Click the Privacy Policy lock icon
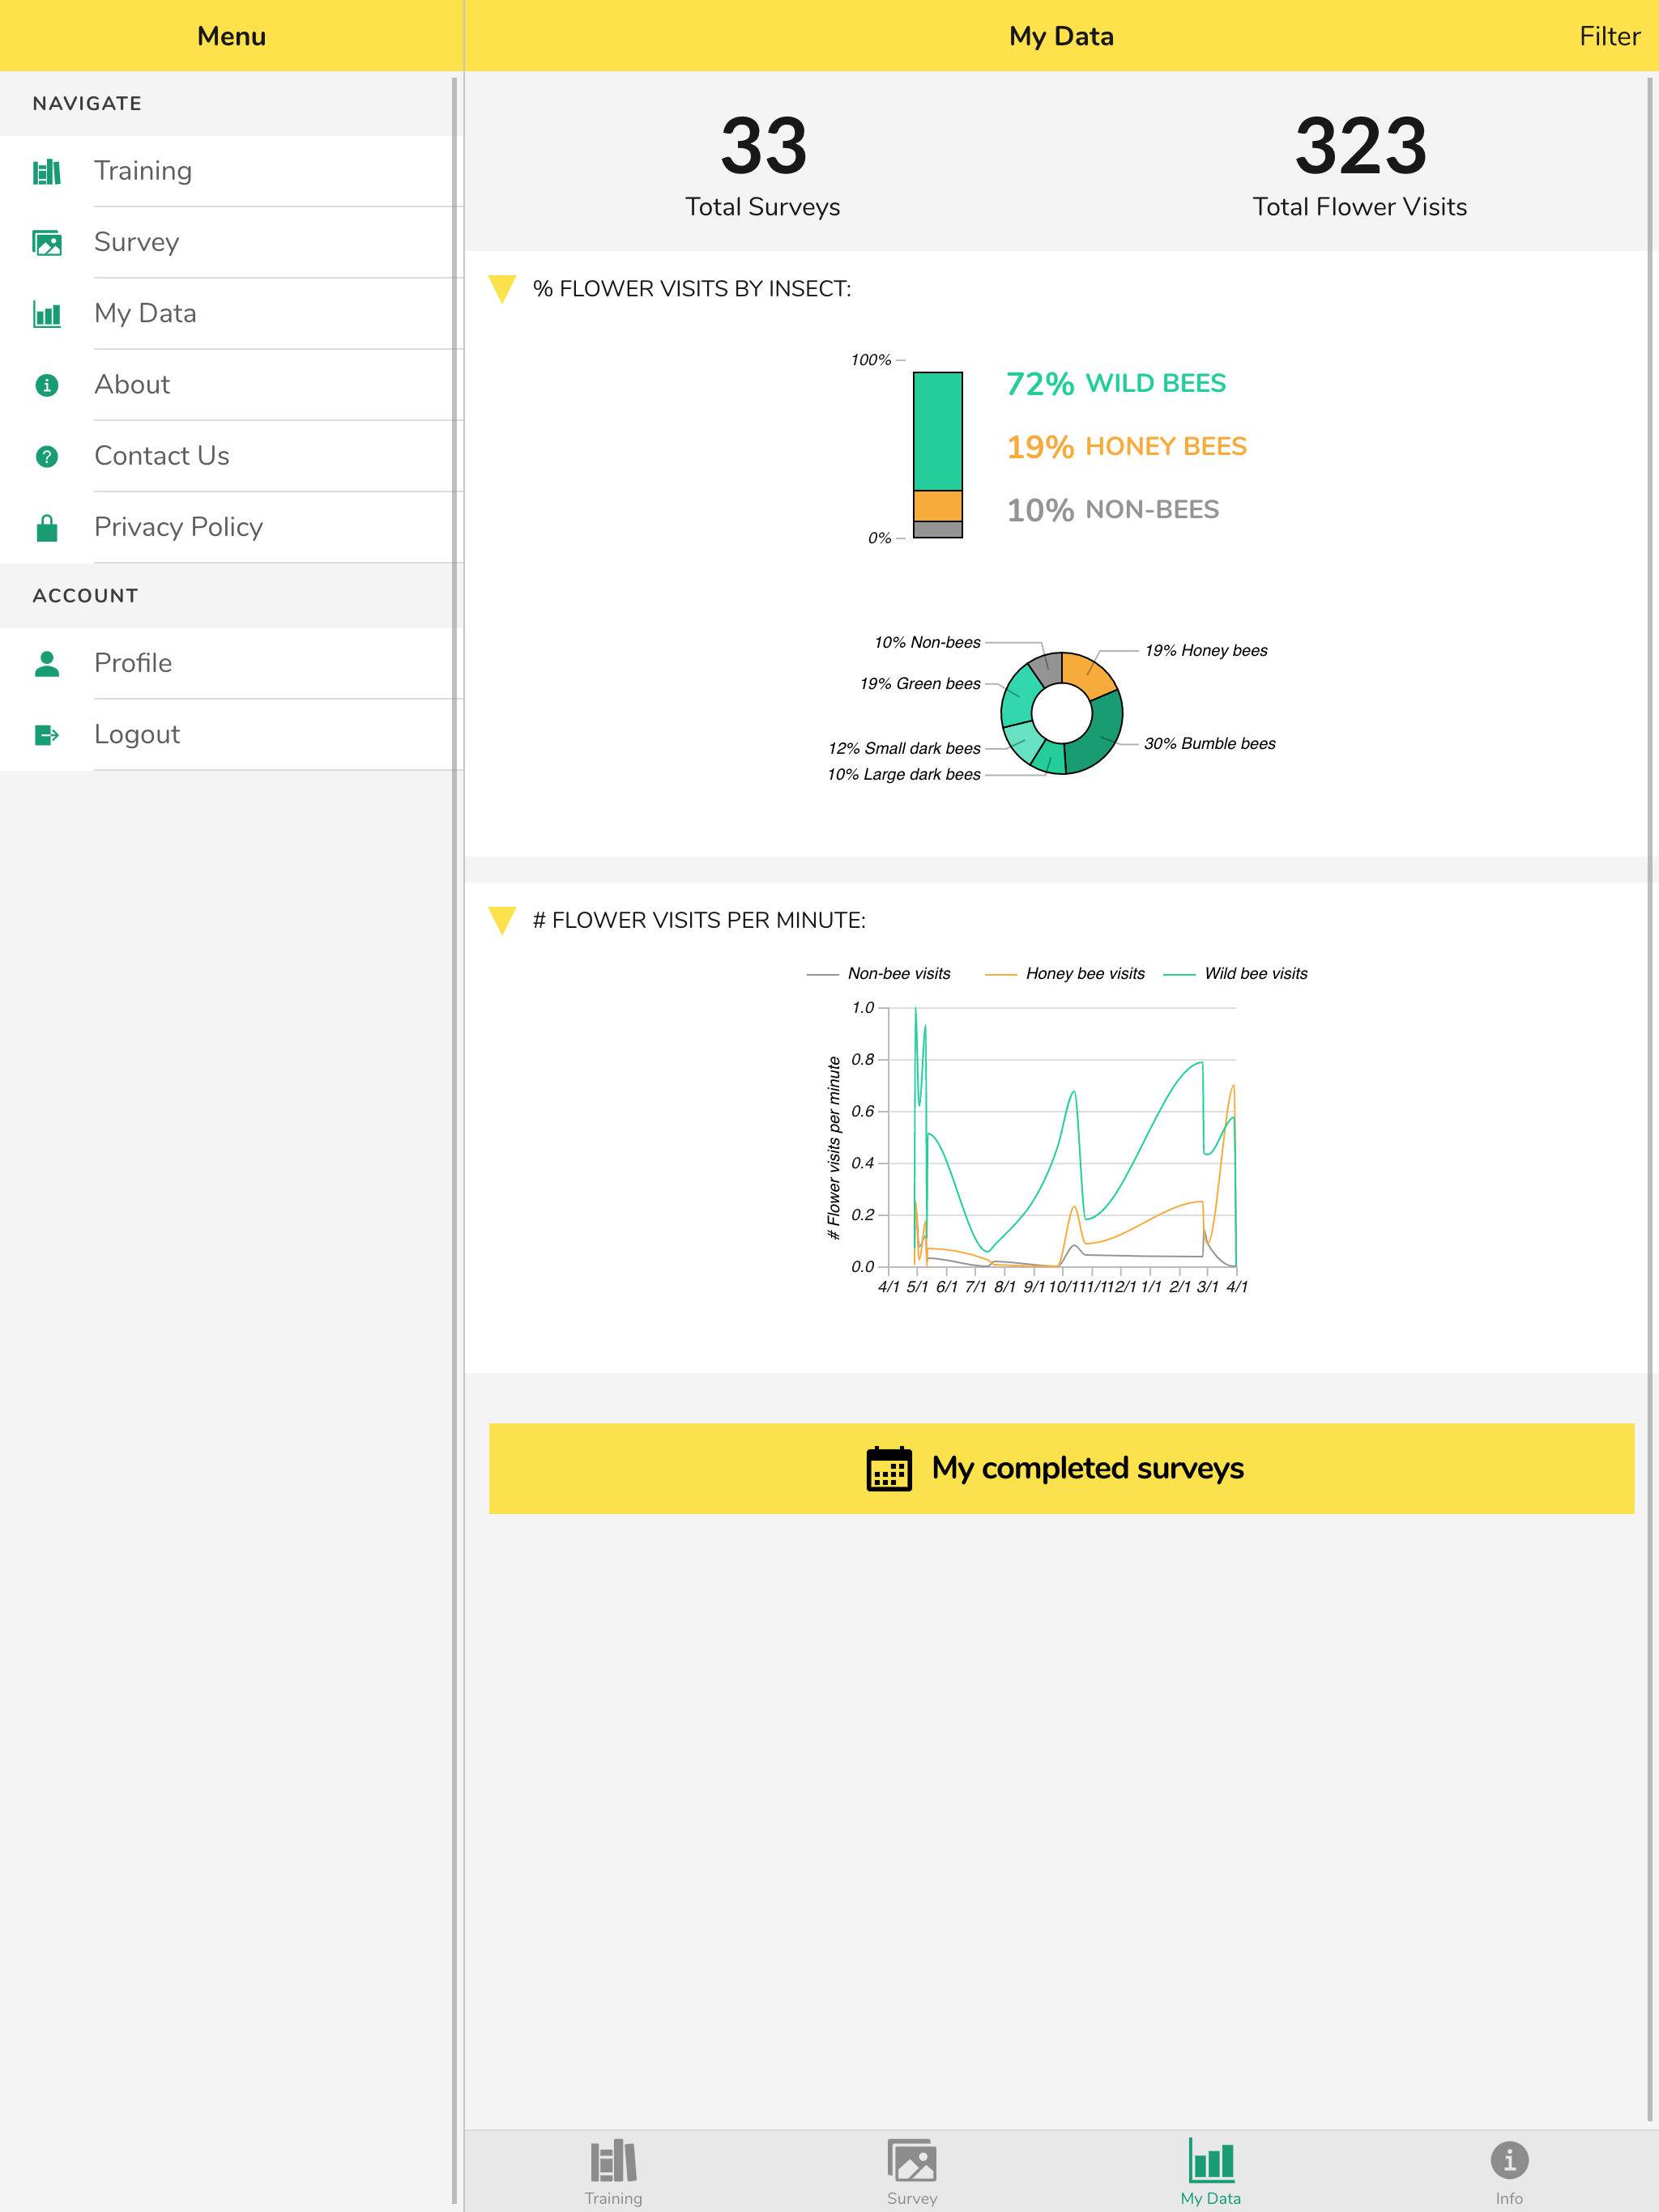1659x2212 pixels. click(47, 528)
